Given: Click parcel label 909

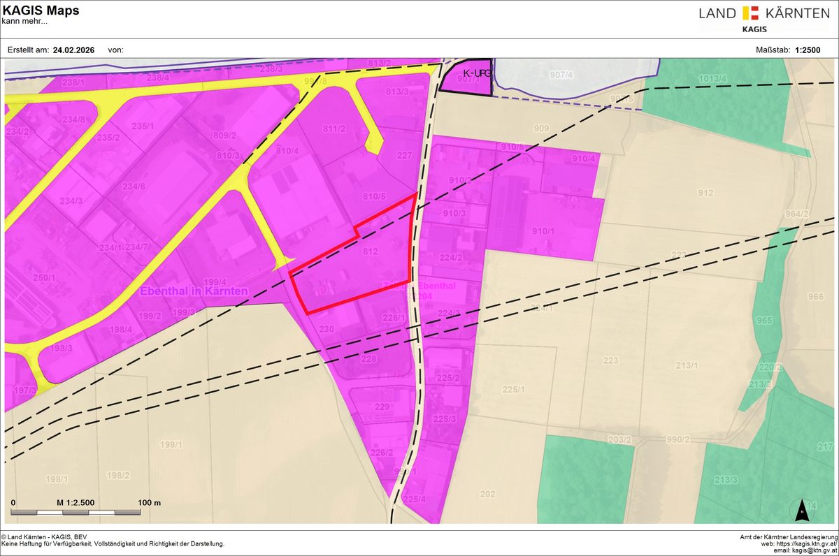Looking at the screenshot, I should point(540,129).
